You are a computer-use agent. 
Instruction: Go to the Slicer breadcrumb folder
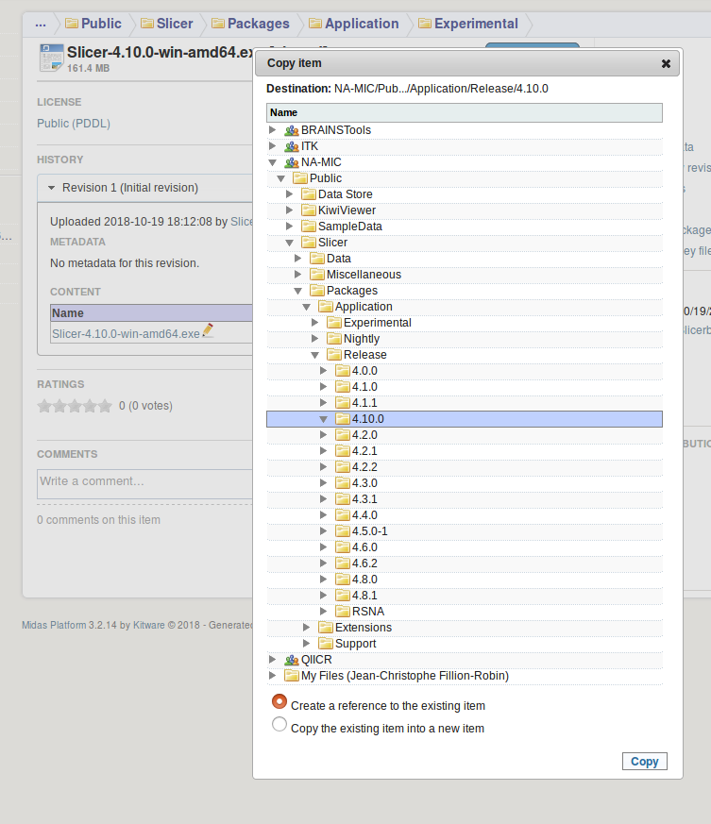[x=168, y=24]
